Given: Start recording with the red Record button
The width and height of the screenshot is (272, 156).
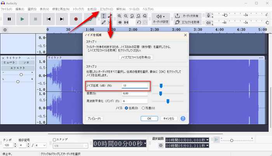Looking at the screenshot, I should click(x=76, y=19).
